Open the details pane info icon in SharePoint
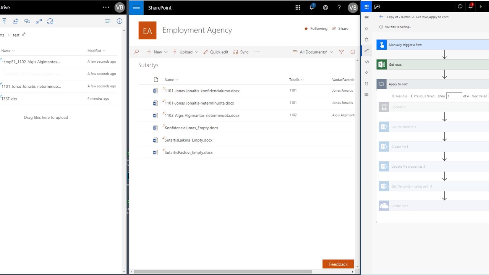The image size is (489, 275). pos(353,52)
